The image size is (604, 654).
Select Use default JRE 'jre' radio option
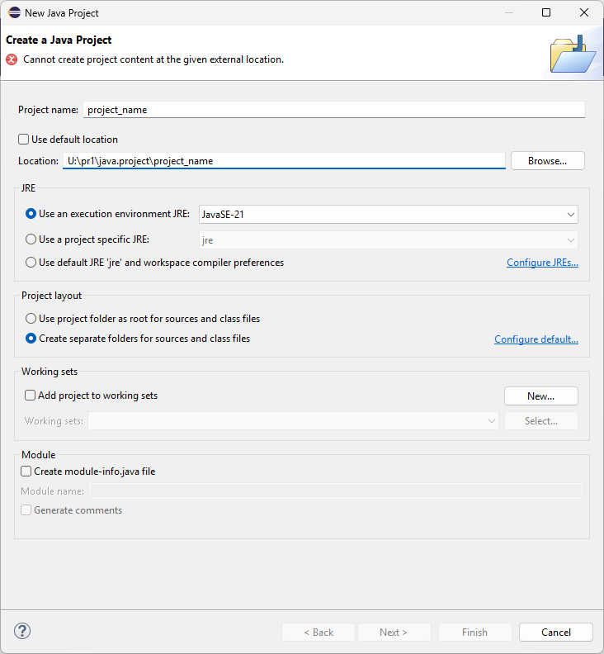click(31, 263)
